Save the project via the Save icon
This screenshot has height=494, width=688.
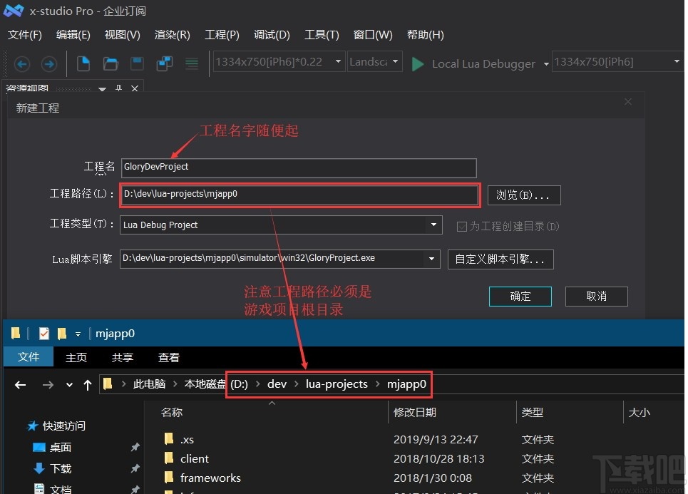point(136,63)
